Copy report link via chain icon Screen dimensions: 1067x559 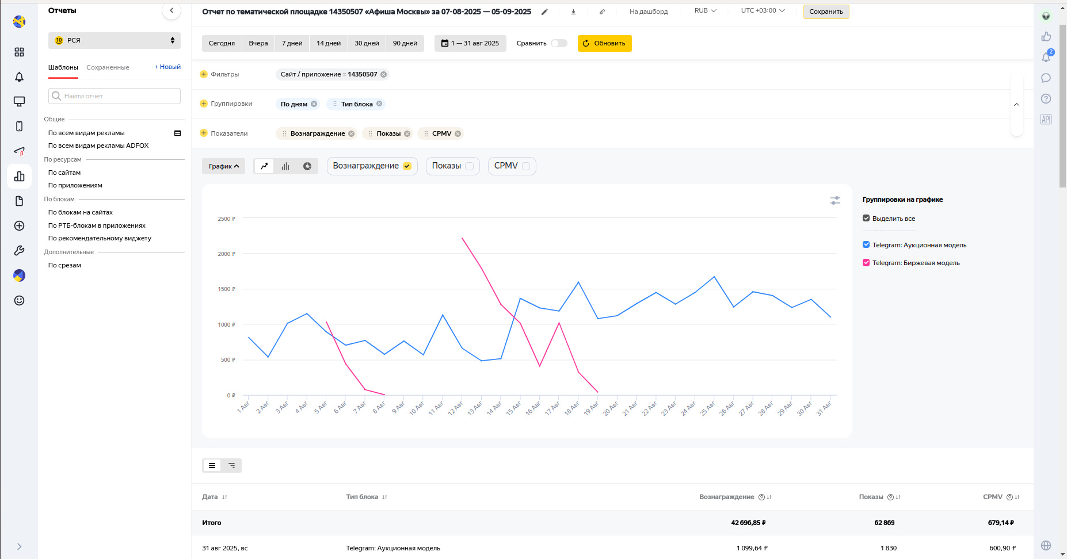click(602, 12)
